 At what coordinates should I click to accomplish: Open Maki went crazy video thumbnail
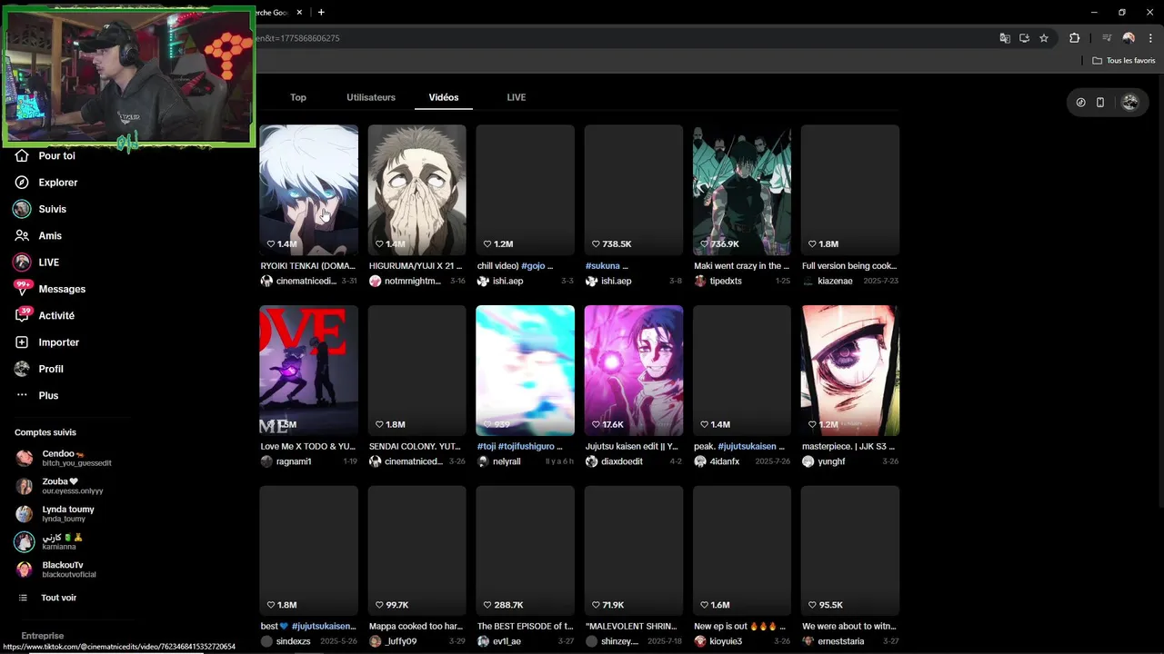(x=742, y=190)
